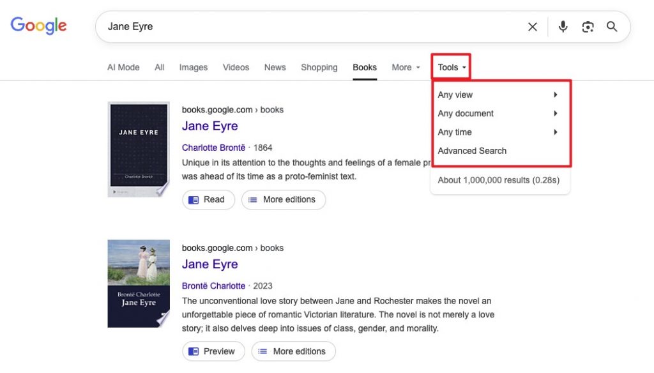Screen dimensions: 654x373
Task: Click More editions for the 1864 book
Action: (283, 200)
